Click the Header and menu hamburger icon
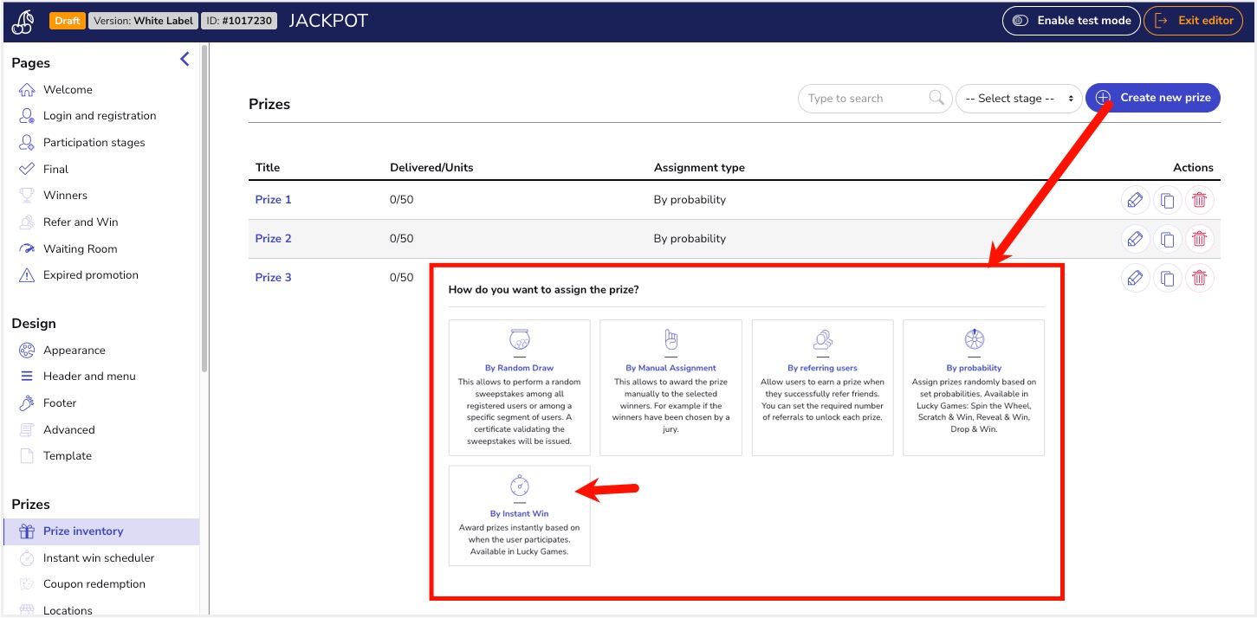 pos(26,377)
